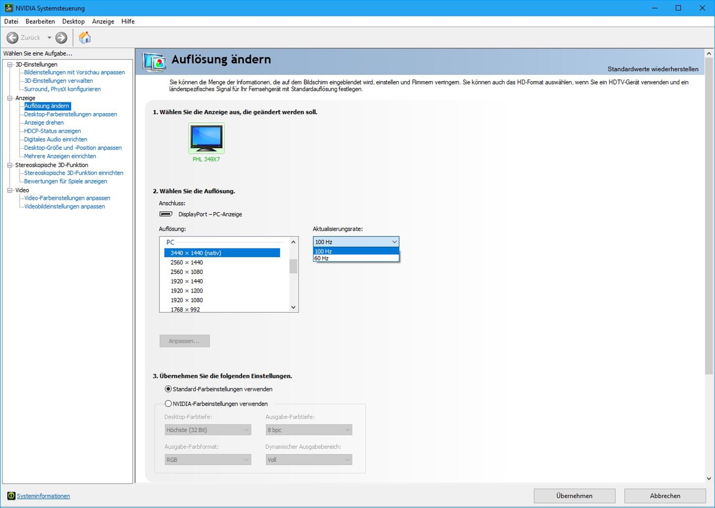Click the down arrow of the main panel scrollbar
The height and width of the screenshot is (508, 715).
tap(709, 478)
